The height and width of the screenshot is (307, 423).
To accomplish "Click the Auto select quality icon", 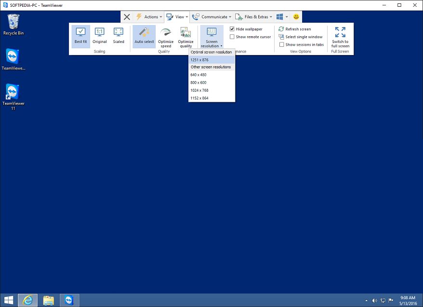I will pos(144,36).
